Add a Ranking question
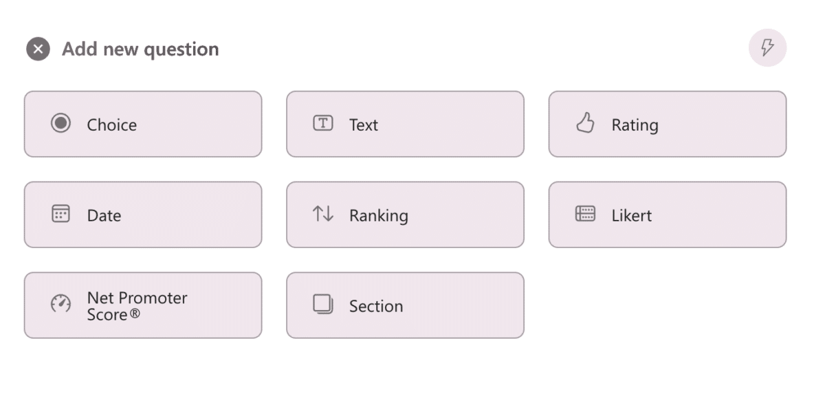 (x=405, y=214)
